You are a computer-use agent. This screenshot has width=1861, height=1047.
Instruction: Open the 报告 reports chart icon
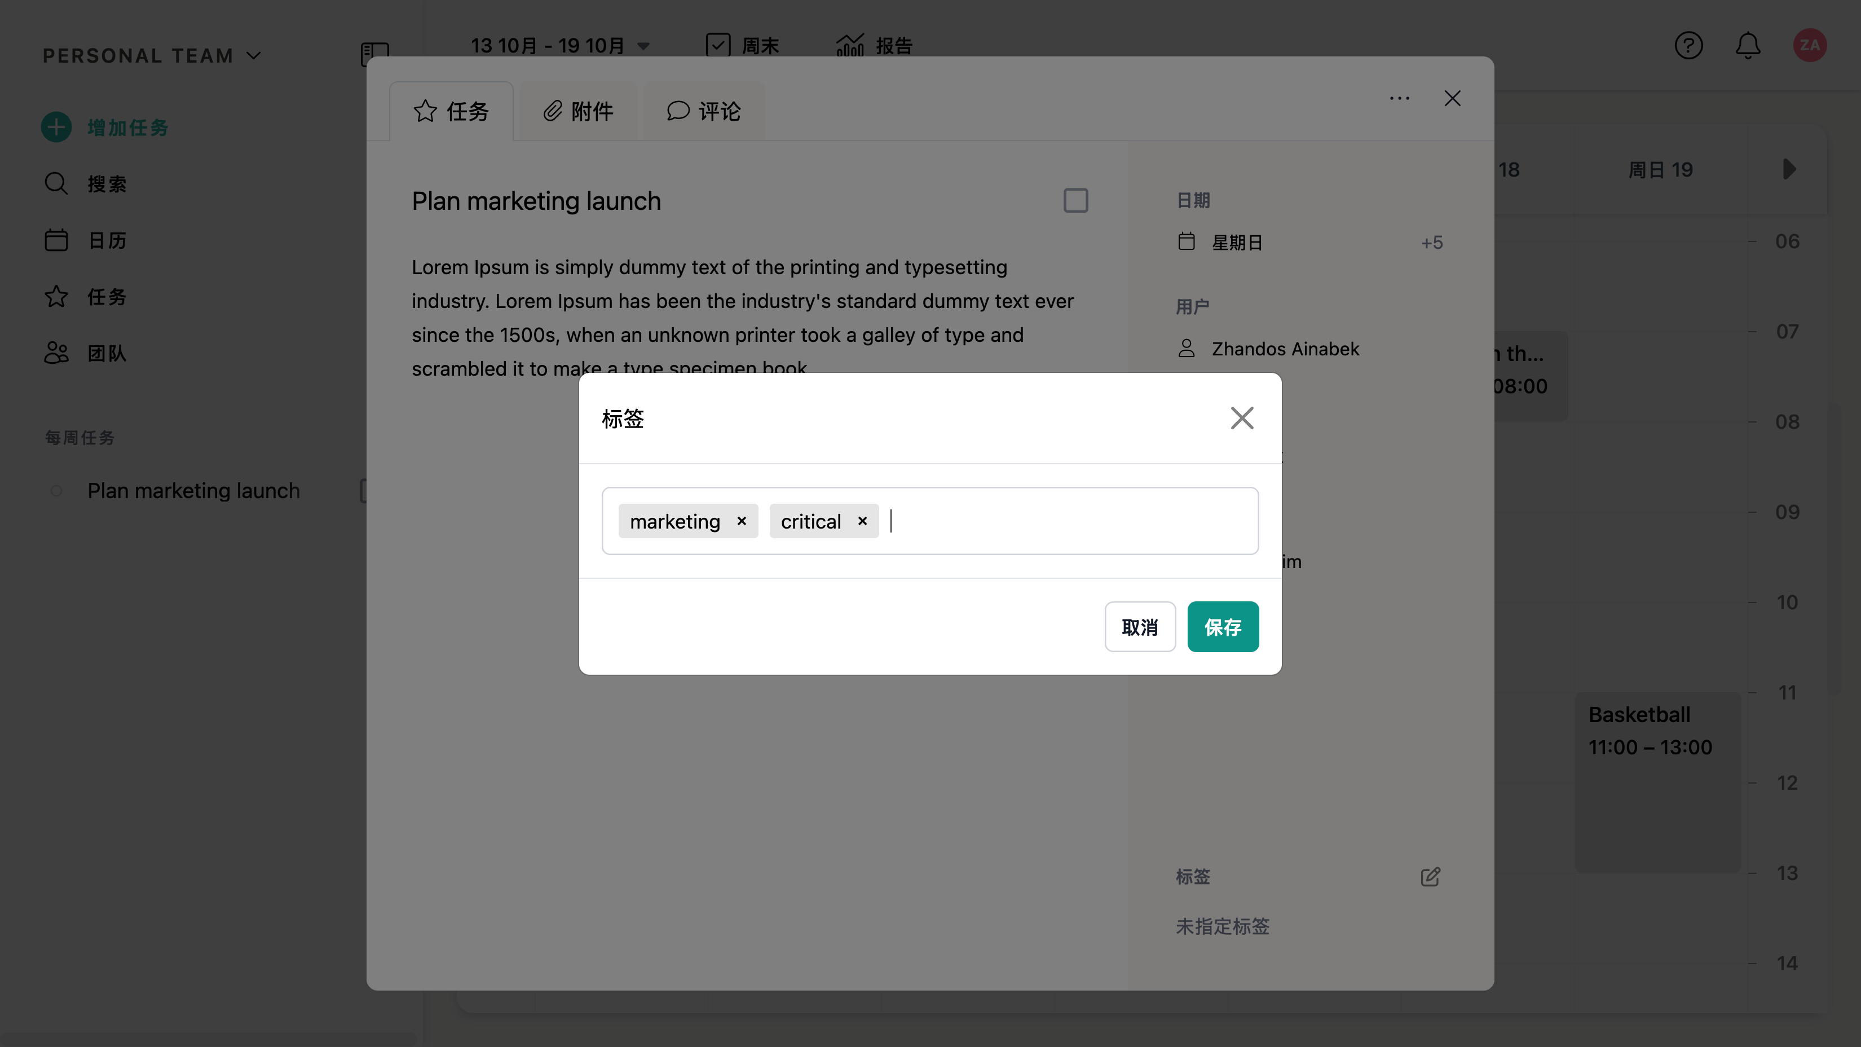pyautogui.click(x=850, y=46)
